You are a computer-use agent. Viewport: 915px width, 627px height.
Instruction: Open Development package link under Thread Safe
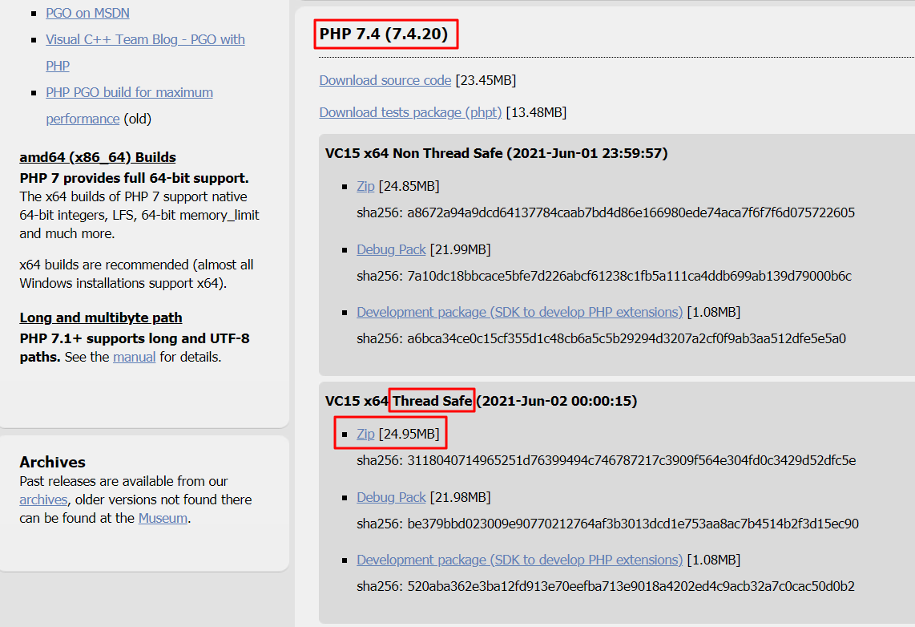point(519,560)
